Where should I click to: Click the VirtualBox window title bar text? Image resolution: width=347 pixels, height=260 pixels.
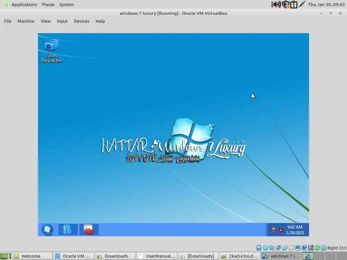tap(173, 13)
